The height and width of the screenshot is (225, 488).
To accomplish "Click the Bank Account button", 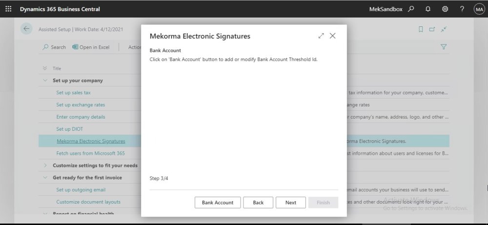I will coord(218,203).
